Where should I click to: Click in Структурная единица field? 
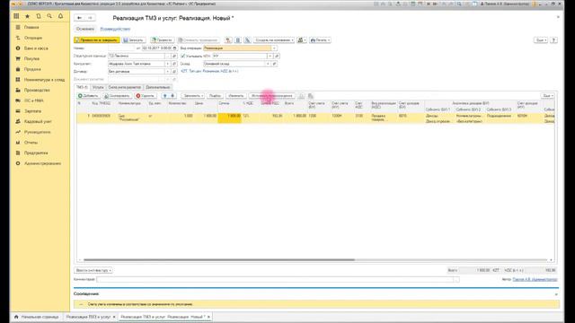coord(136,56)
